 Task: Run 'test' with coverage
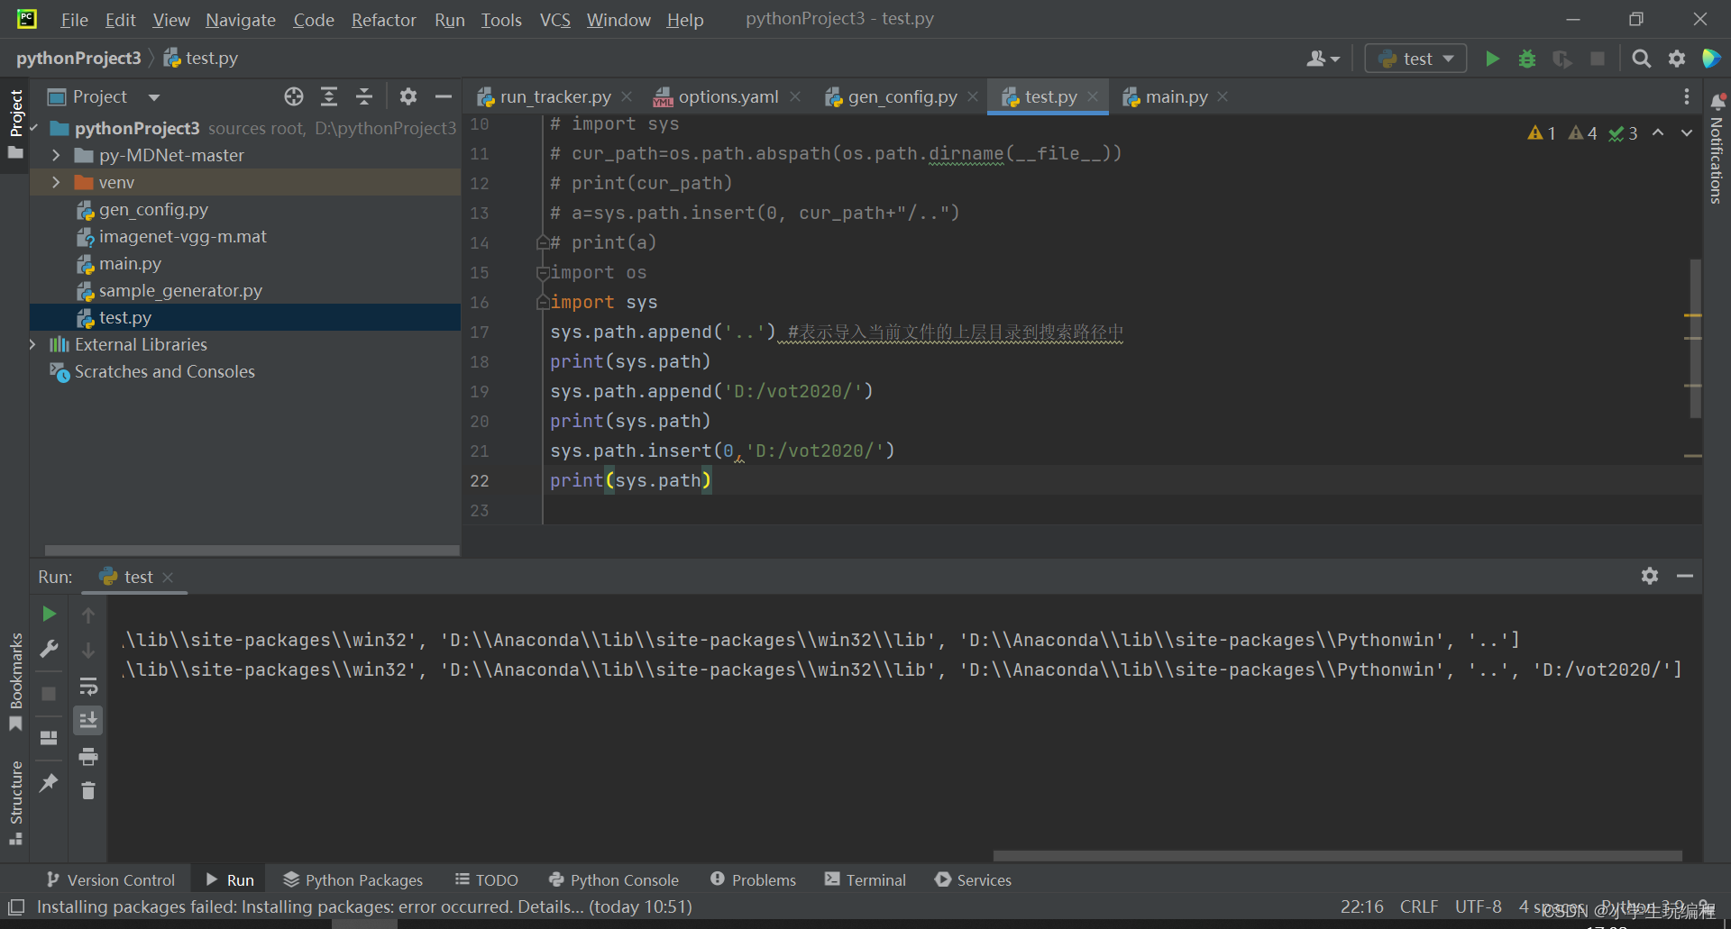[x=1562, y=58]
